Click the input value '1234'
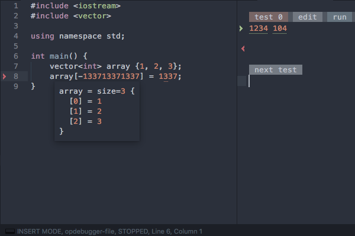The image size is (355, 236). (x=259, y=28)
